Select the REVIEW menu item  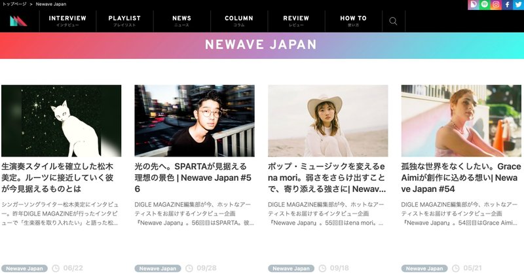296,21
